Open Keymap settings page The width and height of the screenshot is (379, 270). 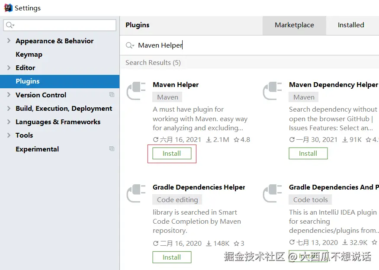29,55
